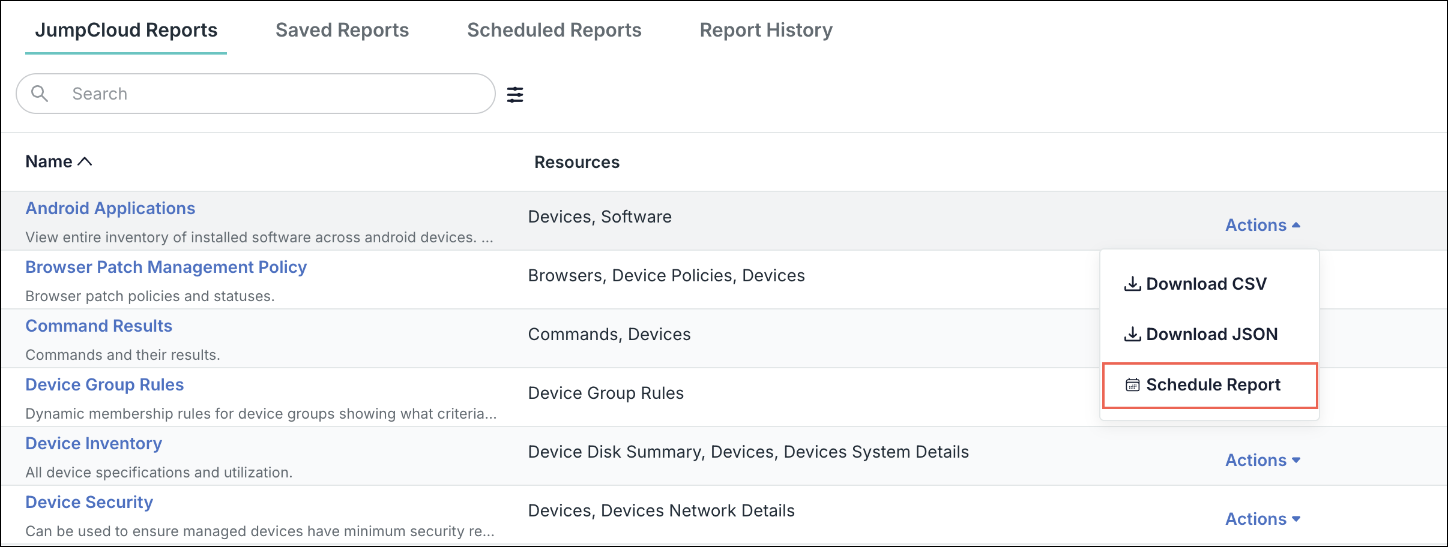
Task: Expand the Actions dropdown for Device Inventory
Action: (1263, 460)
